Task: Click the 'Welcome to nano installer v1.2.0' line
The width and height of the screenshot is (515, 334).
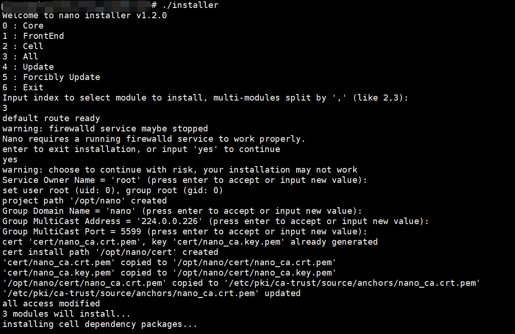Action: click(x=85, y=15)
